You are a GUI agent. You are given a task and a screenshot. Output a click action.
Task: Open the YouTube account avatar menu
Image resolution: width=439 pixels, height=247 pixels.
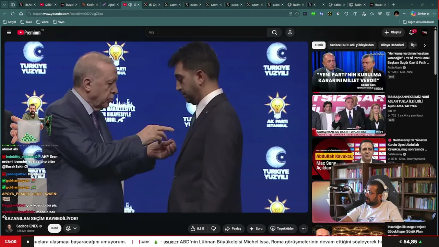click(x=425, y=33)
